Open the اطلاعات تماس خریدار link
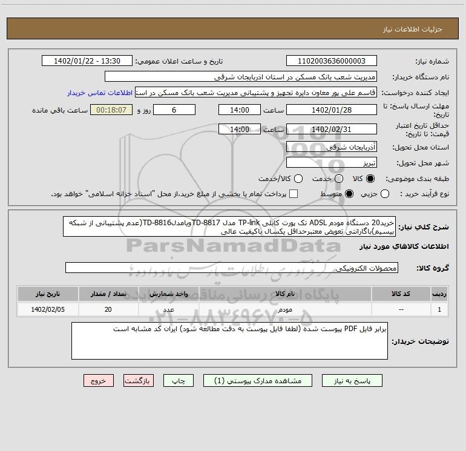466x451 pixels. tap(100, 93)
